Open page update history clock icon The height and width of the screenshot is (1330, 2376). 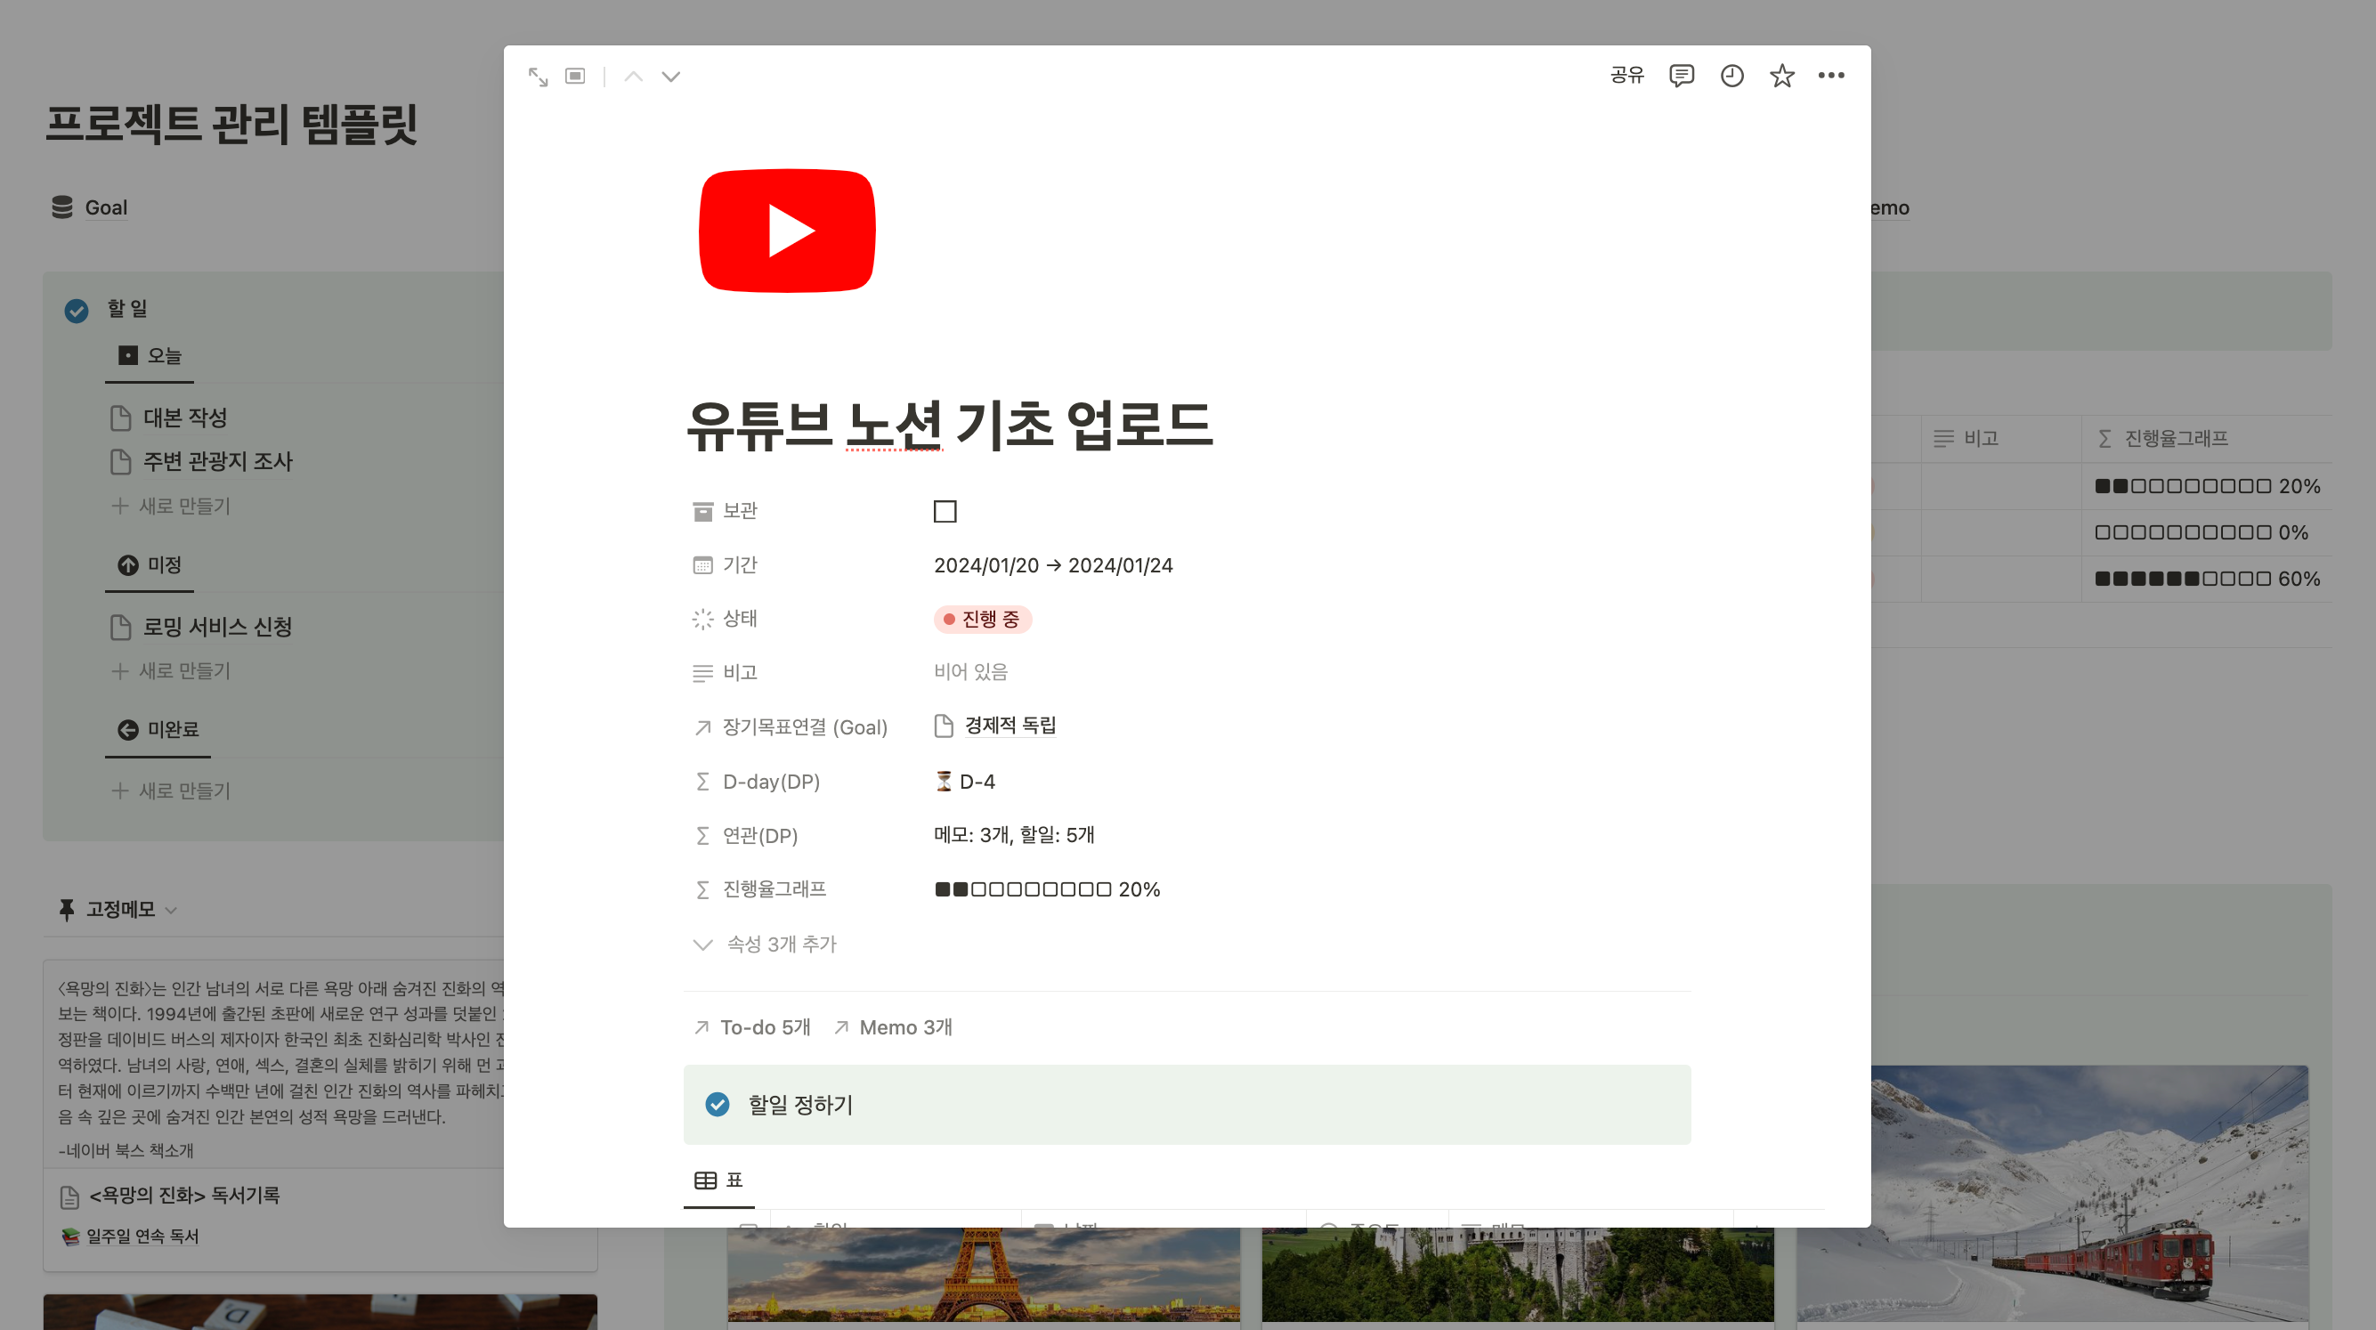click(x=1731, y=76)
